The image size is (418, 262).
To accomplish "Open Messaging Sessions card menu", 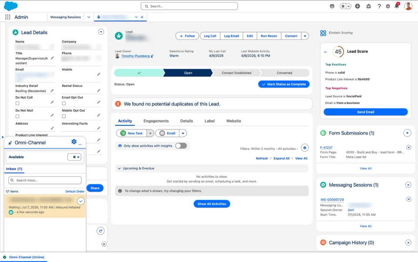I will 408,185.
